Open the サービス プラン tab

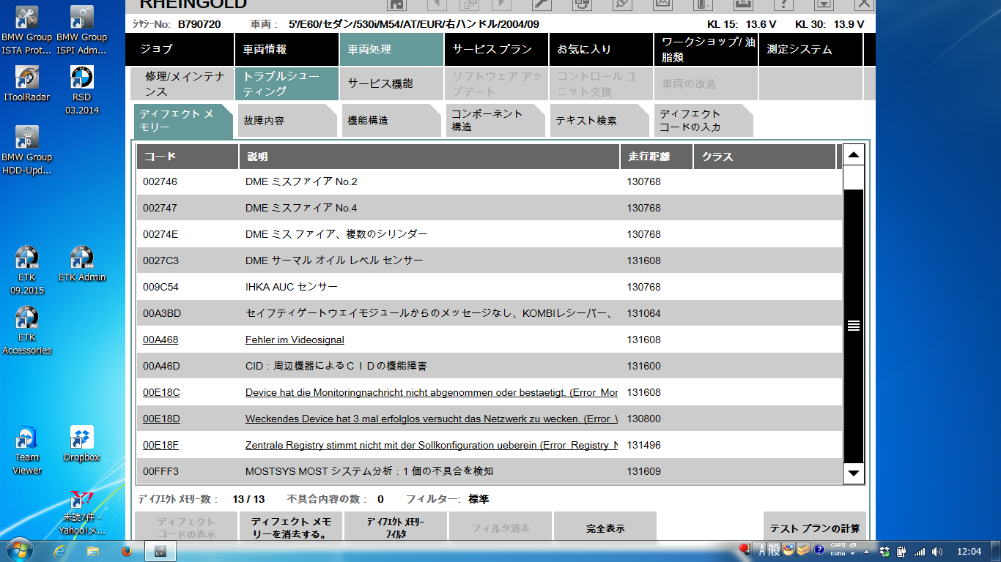pos(496,49)
